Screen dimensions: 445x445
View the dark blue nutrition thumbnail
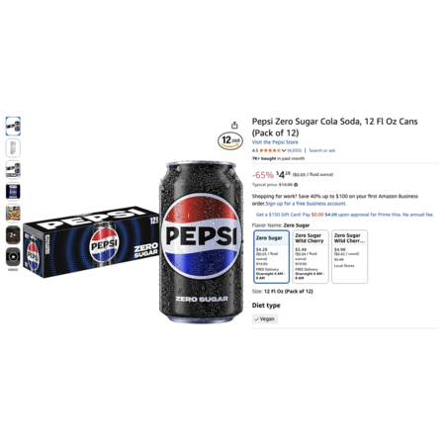coord(13,192)
